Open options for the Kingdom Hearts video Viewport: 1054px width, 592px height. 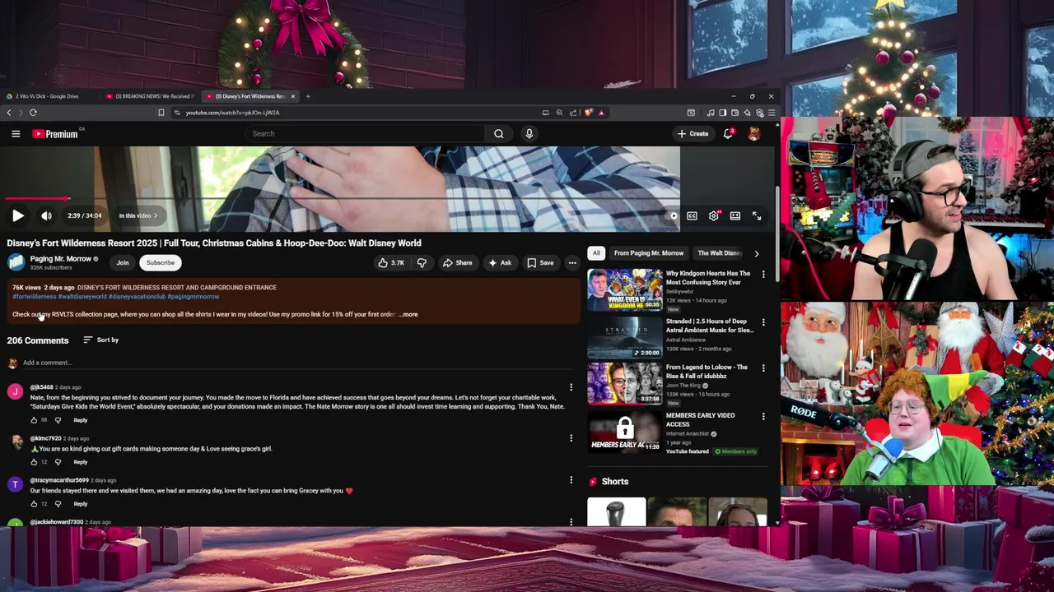click(763, 275)
